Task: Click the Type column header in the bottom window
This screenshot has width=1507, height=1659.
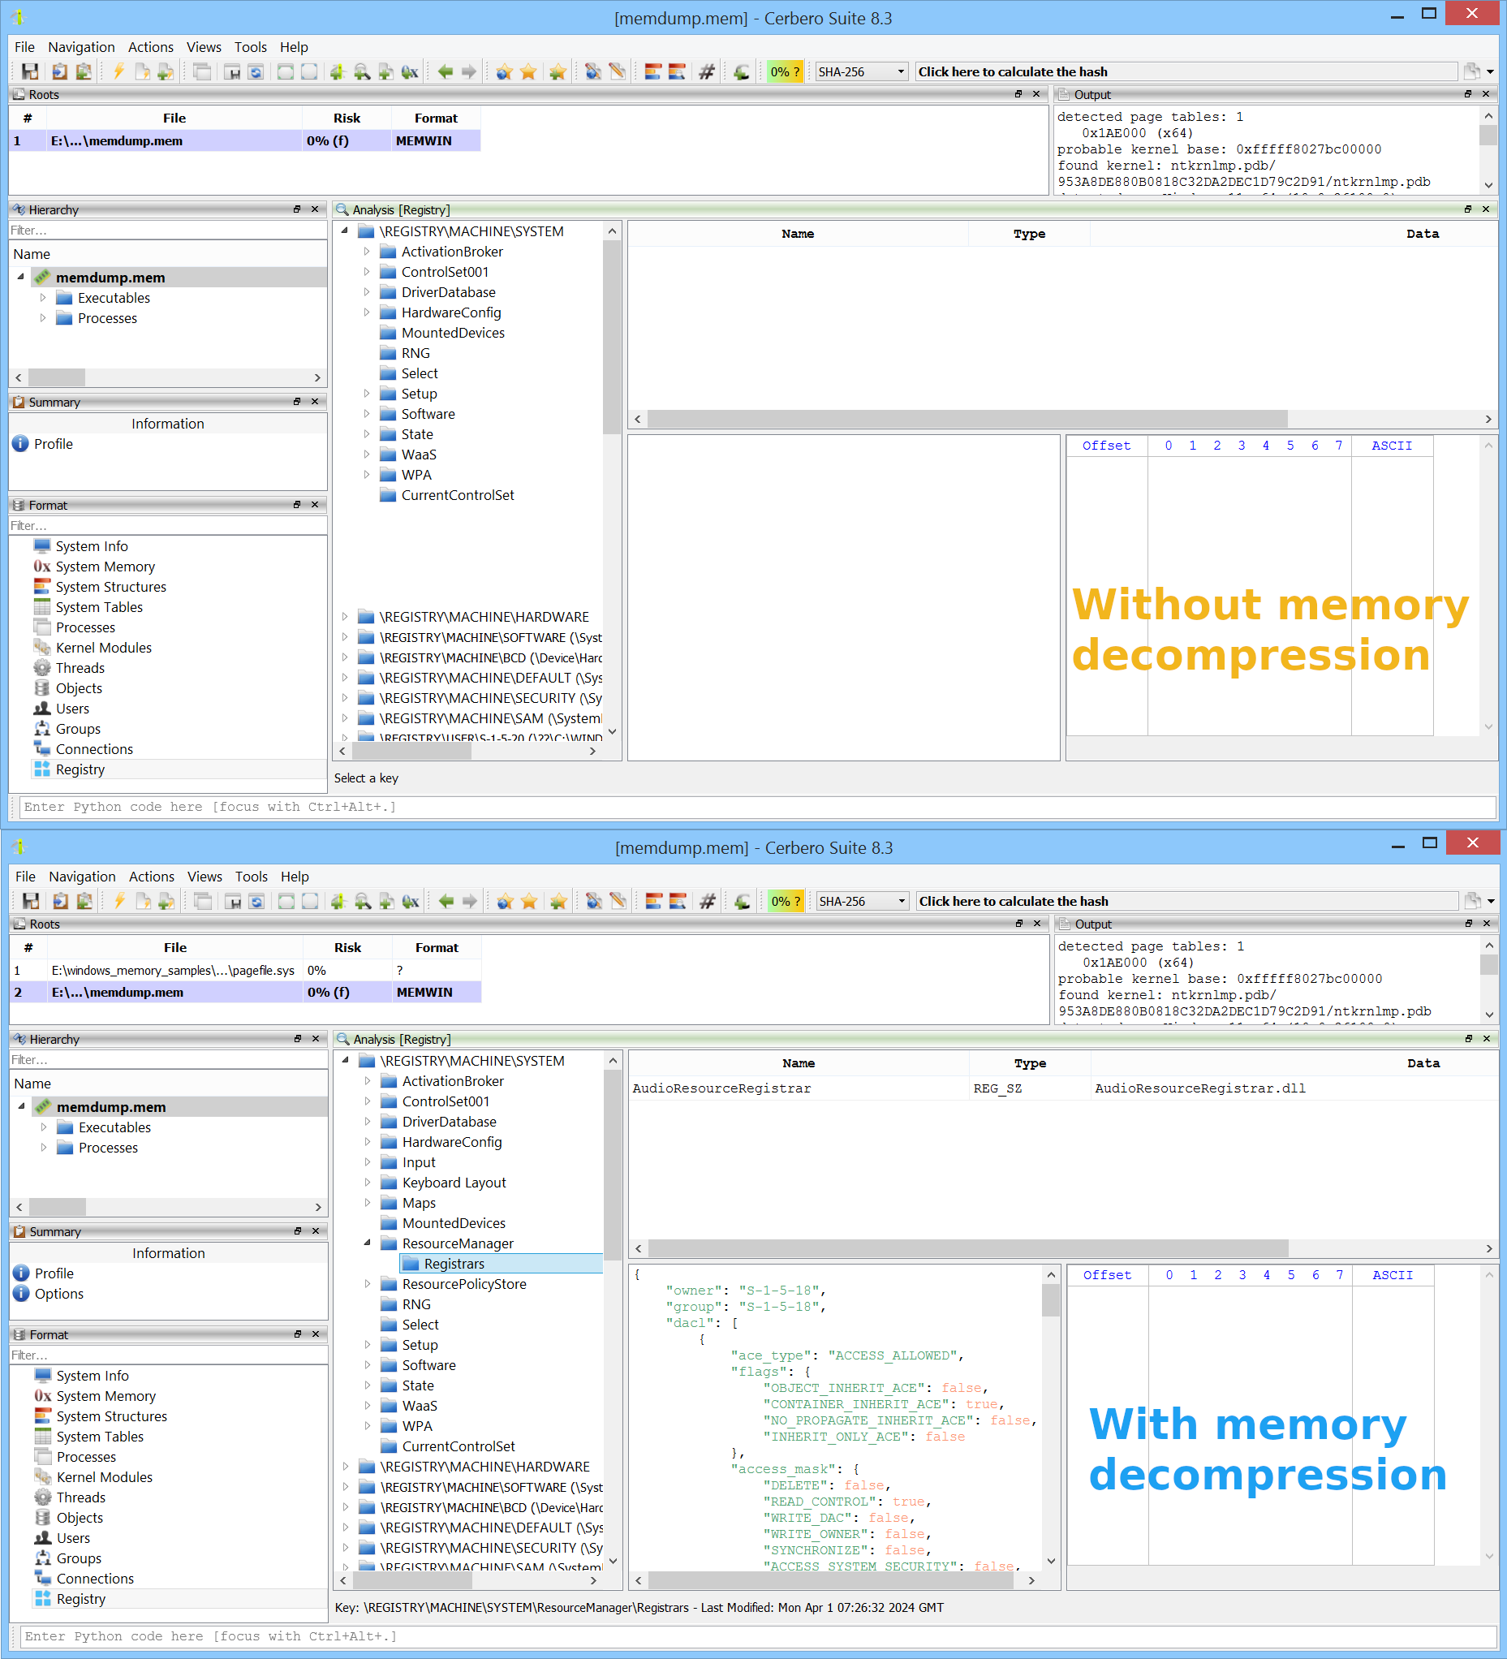Action: pyautogui.click(x=1030, y=1063)
